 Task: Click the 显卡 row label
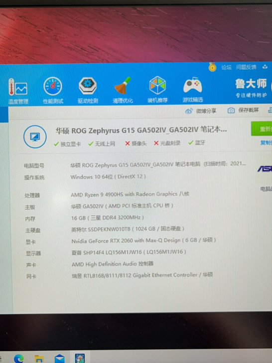pos(30,242)
